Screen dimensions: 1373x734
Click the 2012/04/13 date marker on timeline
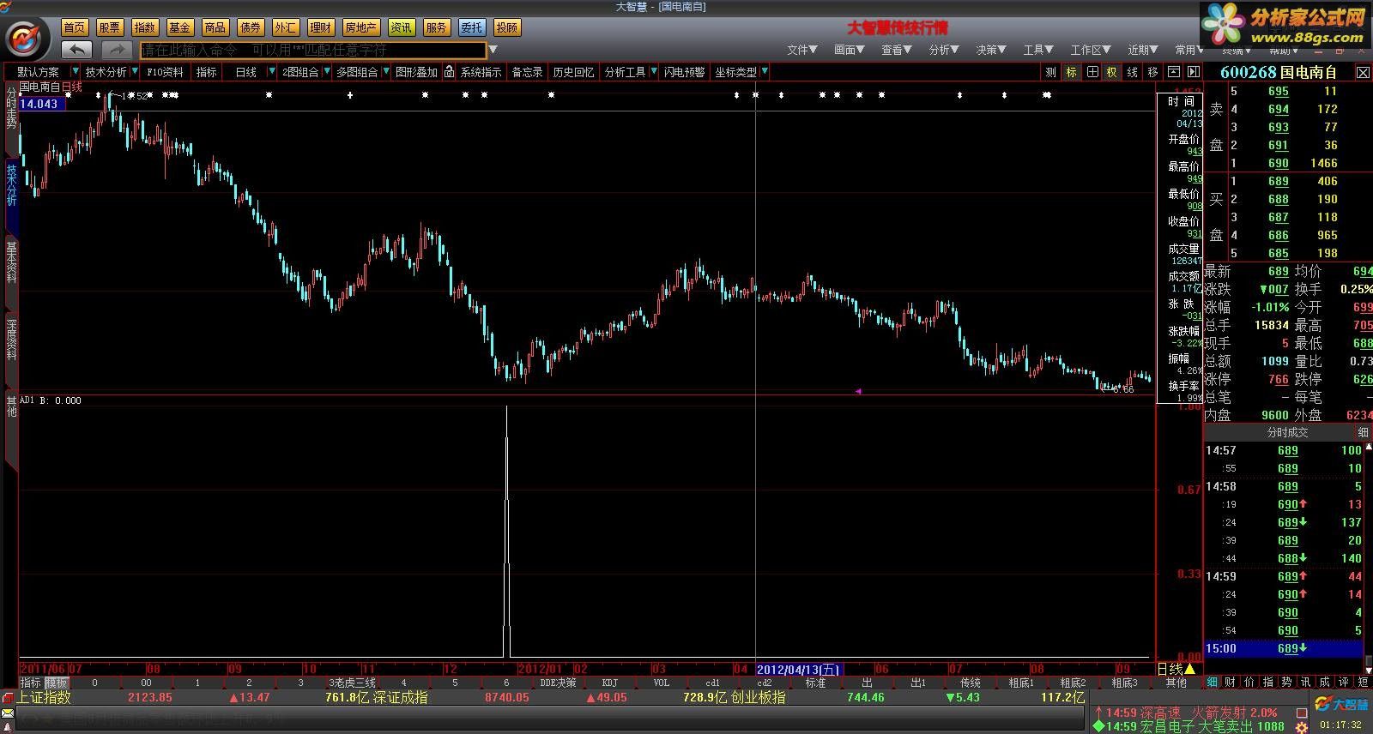coord(798,669)
